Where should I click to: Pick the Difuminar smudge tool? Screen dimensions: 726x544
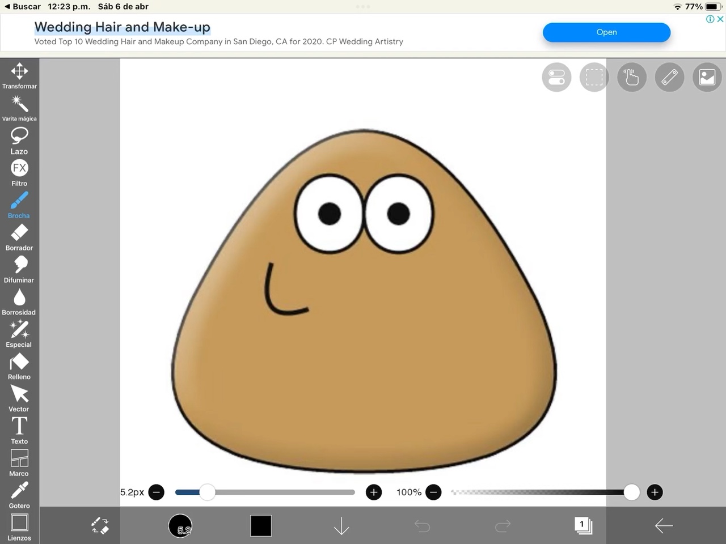[19, 269]
